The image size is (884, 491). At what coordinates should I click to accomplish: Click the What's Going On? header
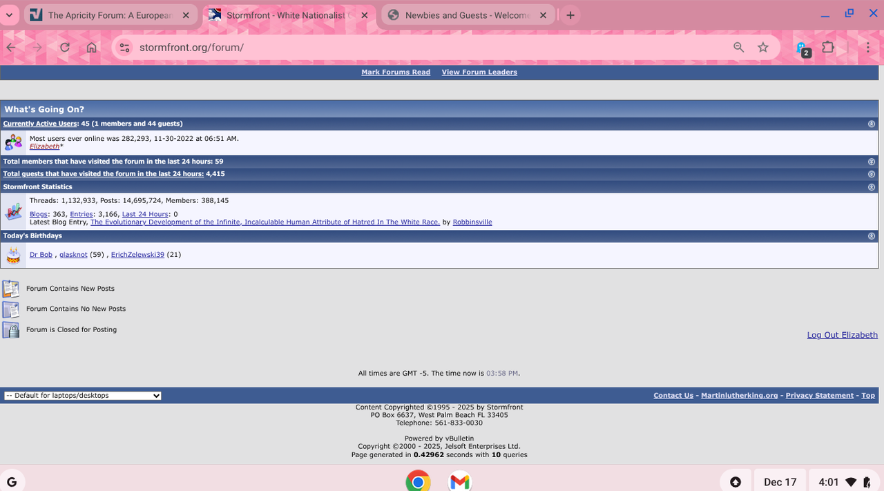click(44, 109)
